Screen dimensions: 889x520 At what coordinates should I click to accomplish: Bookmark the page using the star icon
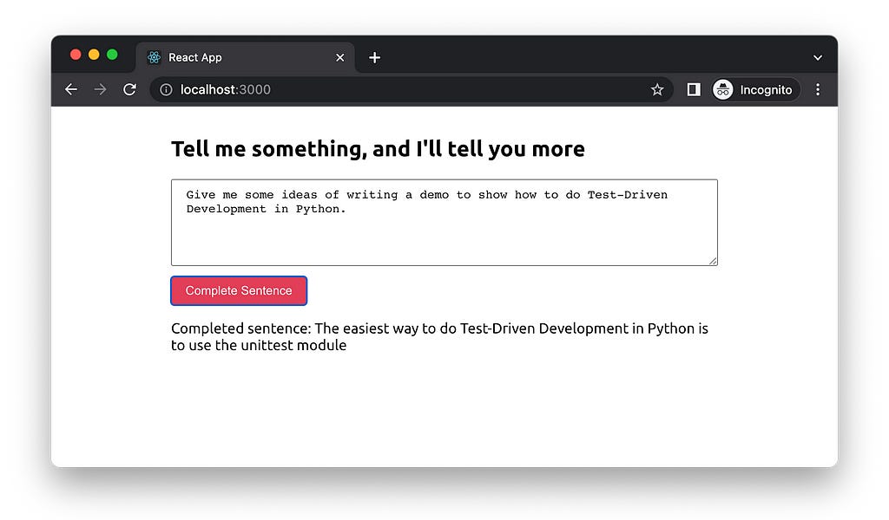point(657,89)
